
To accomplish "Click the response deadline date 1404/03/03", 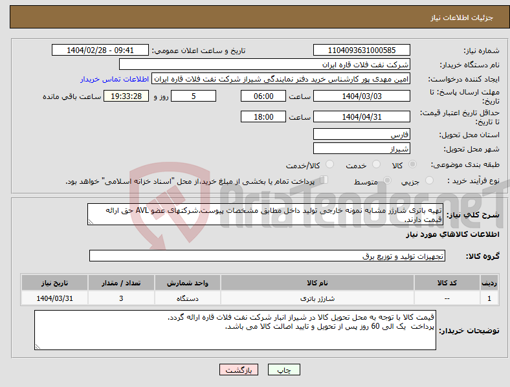I will (361, 96).
